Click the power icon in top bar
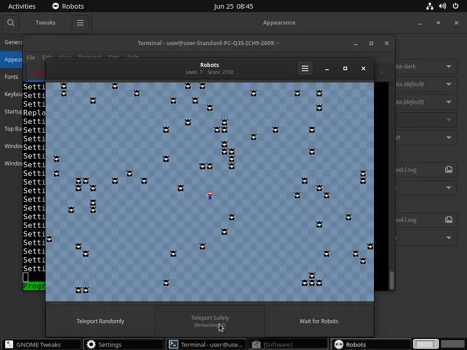Viewport: 467px width, 350px height. coord(456,6)
